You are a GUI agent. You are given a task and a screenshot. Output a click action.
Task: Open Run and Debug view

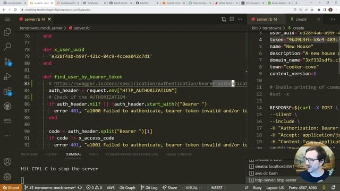(x=7, y=76)
